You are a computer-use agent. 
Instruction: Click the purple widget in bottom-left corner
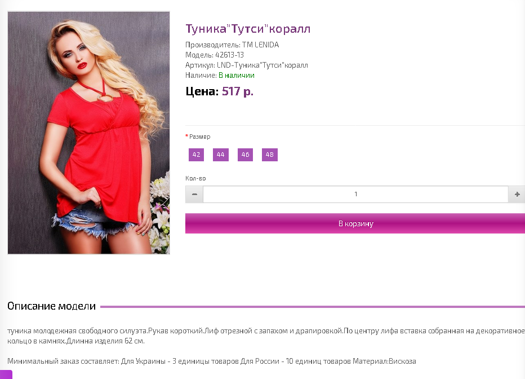pos(6,374)
